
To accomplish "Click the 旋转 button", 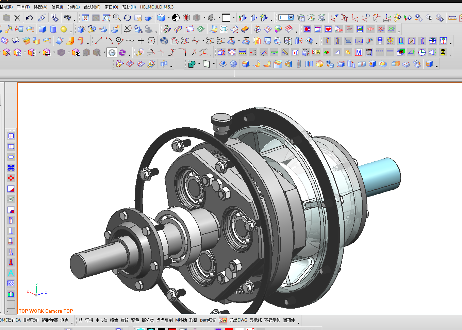I will pos(125,320).
